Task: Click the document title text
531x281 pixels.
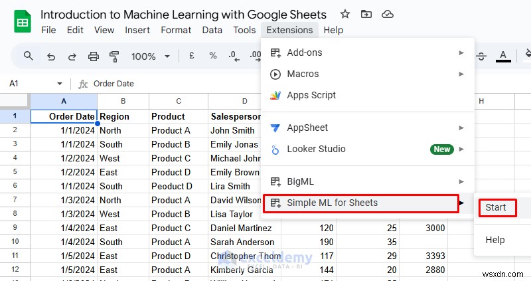Action: tap(183, 15)
